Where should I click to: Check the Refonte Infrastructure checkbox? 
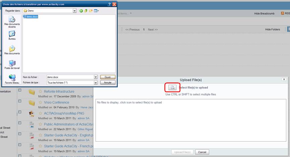20,91
